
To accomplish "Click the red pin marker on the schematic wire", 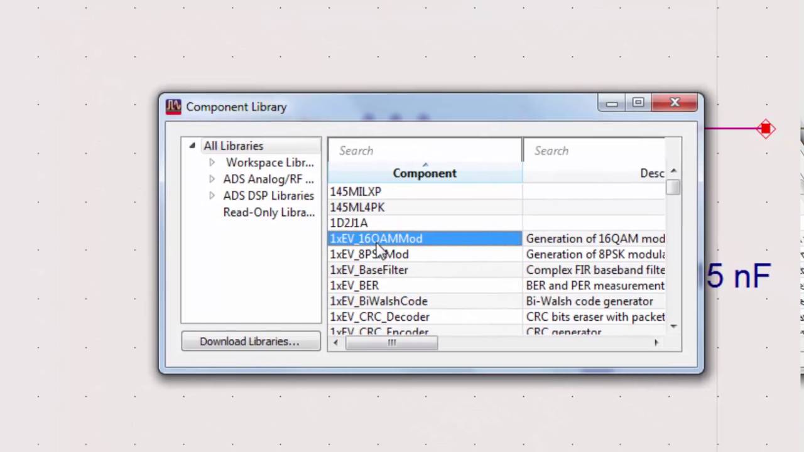I will (766, 129).
